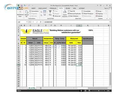Switch to Page Break Preview view

(89, 91)
